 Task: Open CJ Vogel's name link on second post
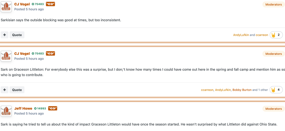click(x=22, y=53)
